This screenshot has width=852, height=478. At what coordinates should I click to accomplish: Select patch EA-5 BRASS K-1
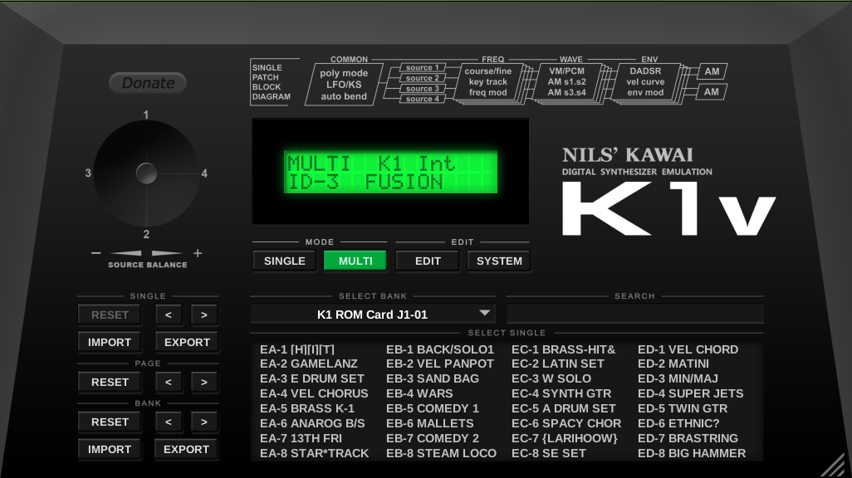click(x=307, y=408)
